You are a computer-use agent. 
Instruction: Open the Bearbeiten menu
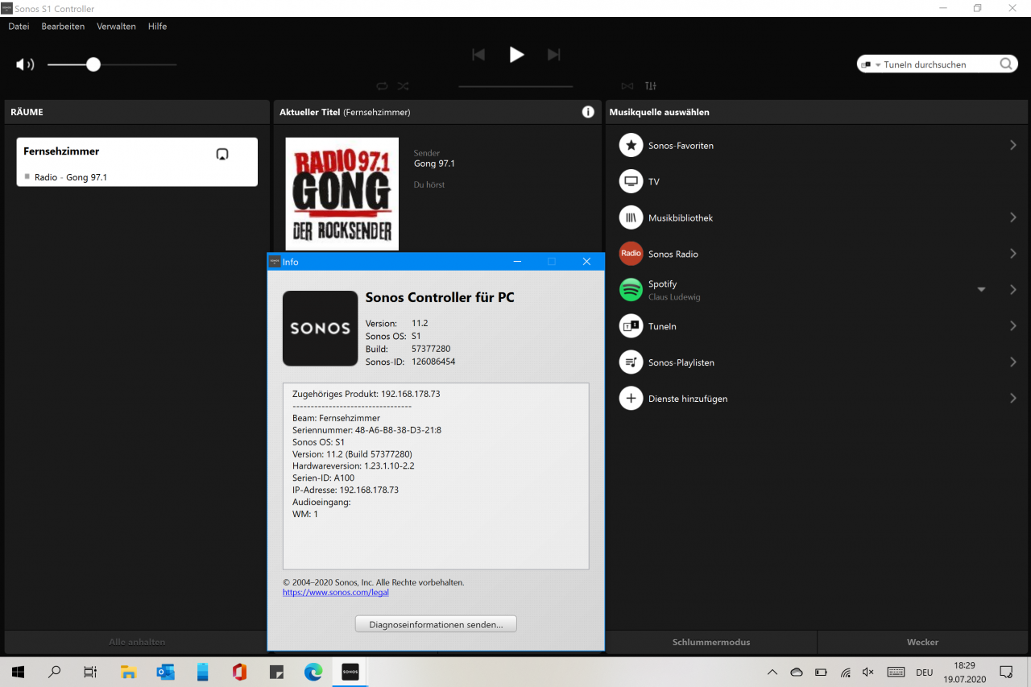point(63,27)
